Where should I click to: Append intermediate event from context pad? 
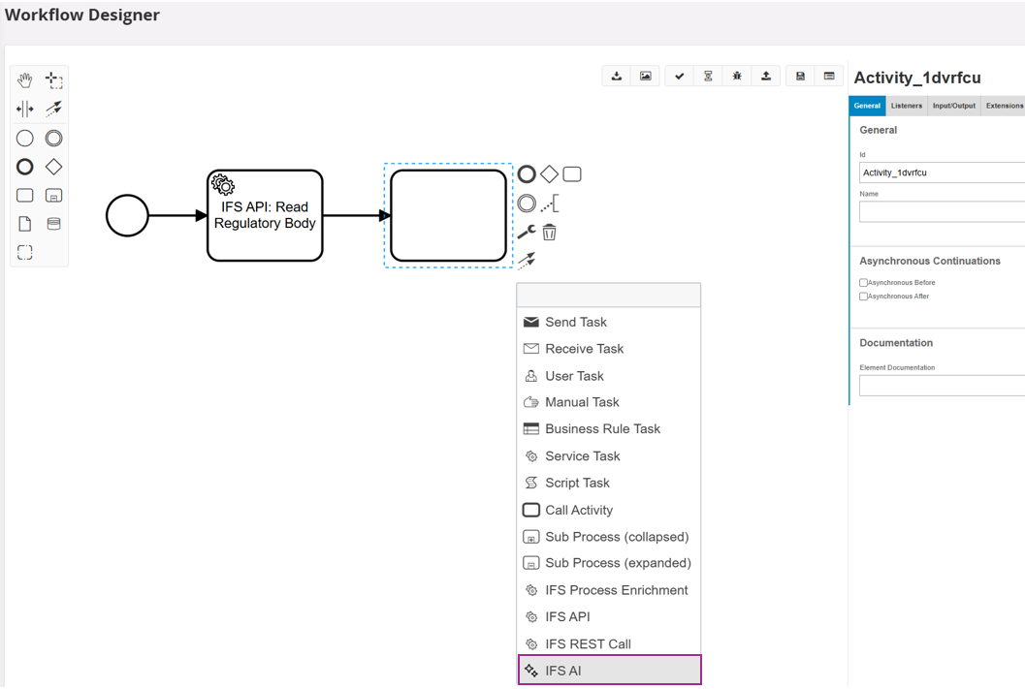pos(527,204)
